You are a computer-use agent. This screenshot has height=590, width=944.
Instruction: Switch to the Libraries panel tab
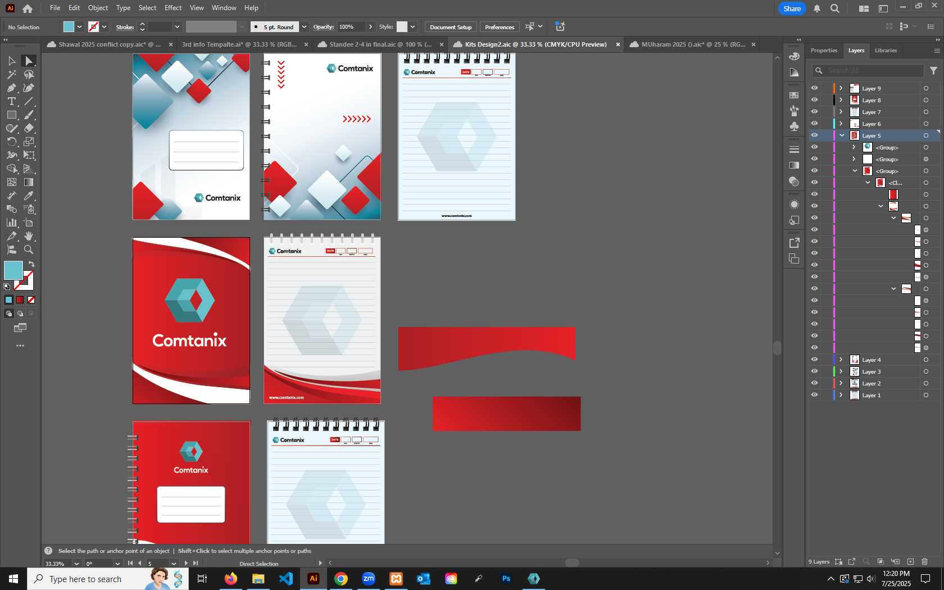click(x=886, y=51)
